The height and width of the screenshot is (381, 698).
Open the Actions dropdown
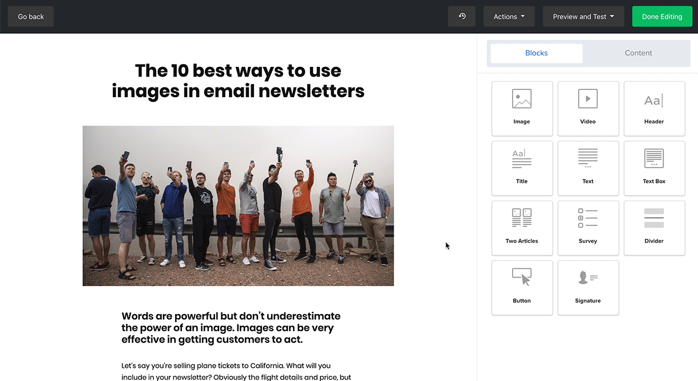point(509,16)
